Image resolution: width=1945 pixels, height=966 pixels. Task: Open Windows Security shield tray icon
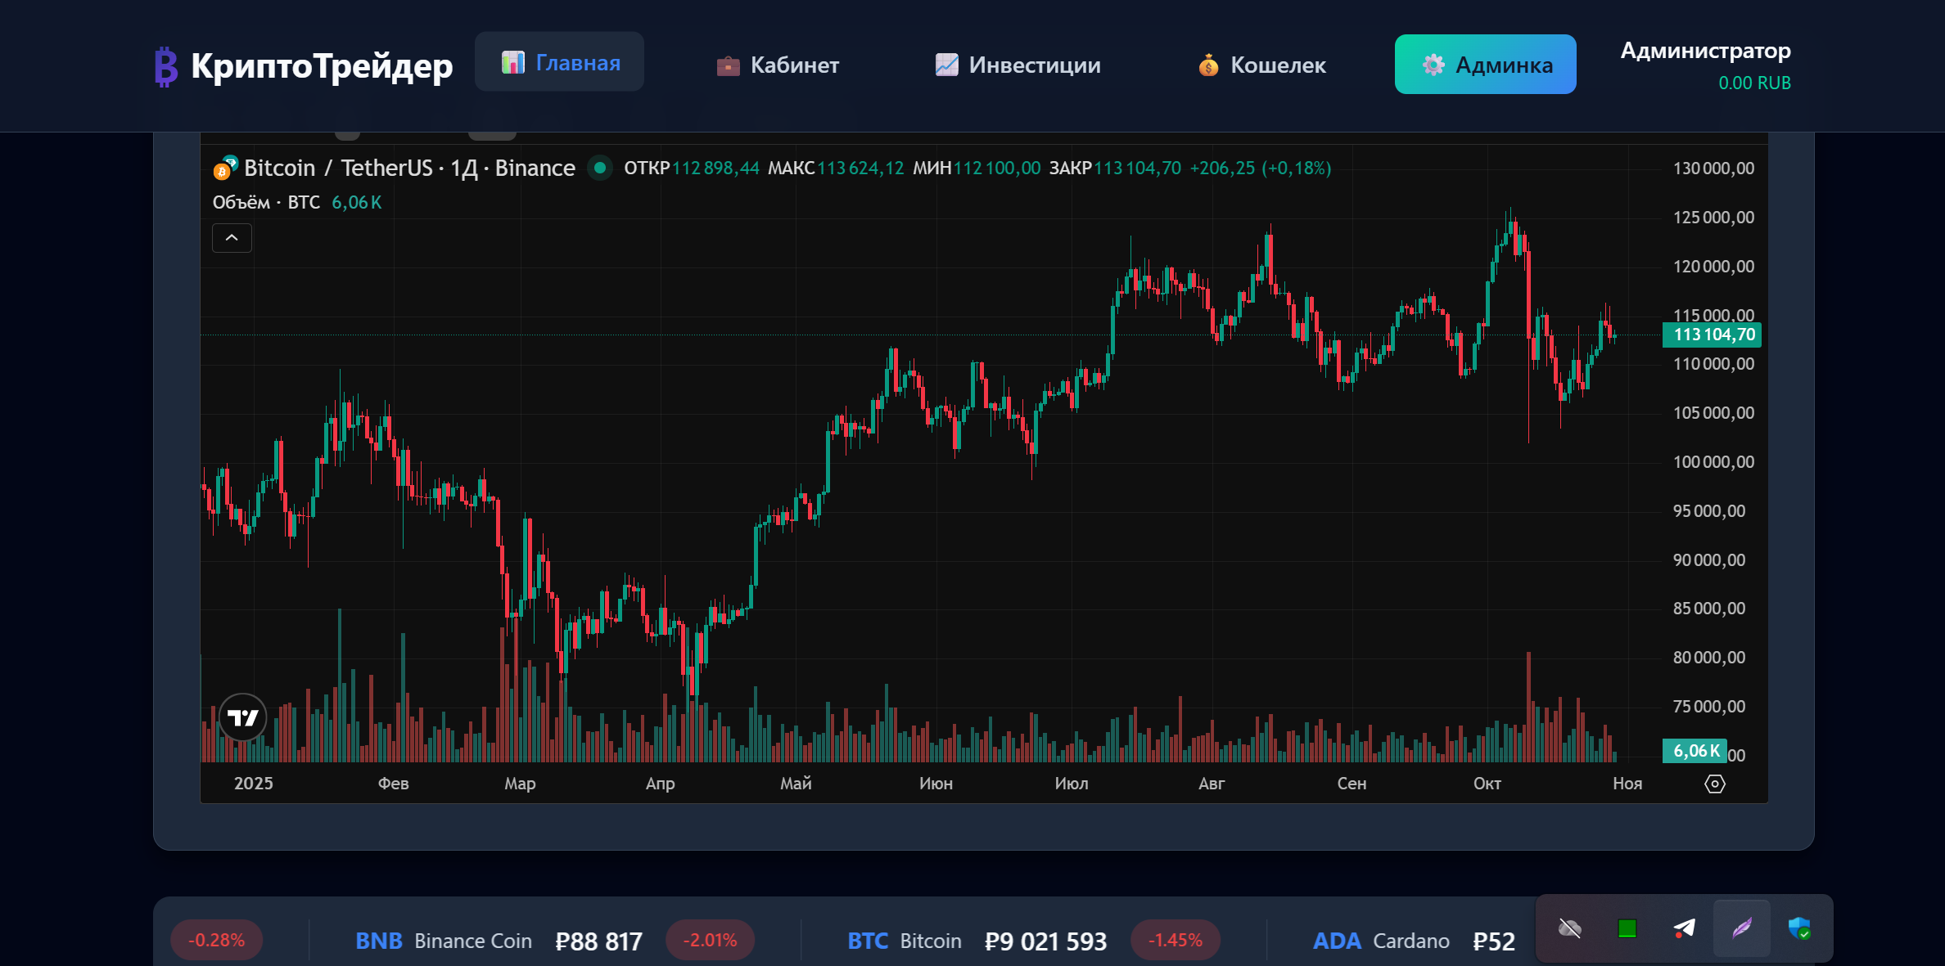tap(1798, 928)
